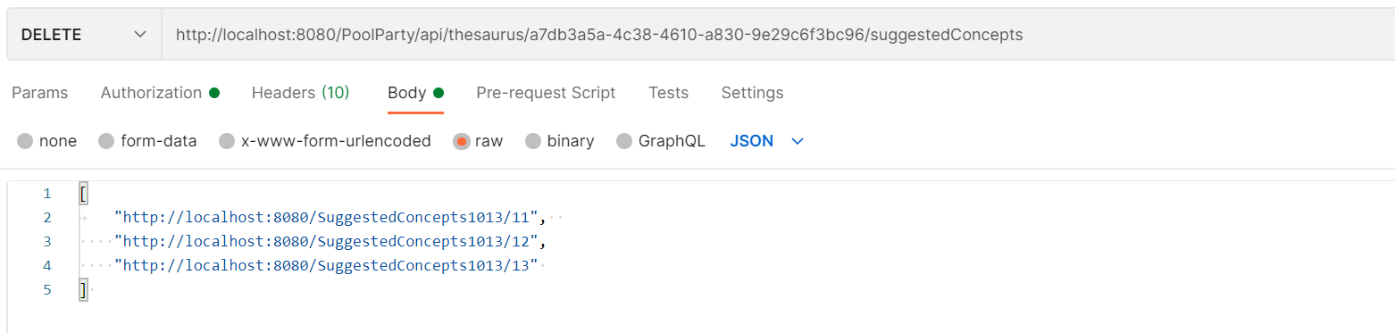The width and height of the screenshot is (1395, 333).
Task: Open the Pre-request Script tab
Action: pyautogui.click(x=546, y=93)
